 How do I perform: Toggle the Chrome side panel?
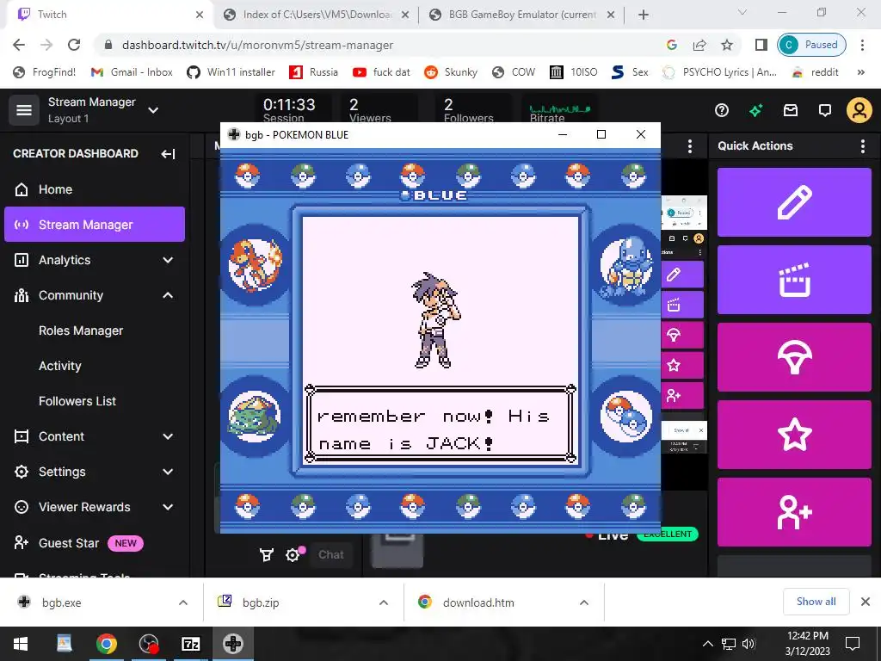coord(761,45)
